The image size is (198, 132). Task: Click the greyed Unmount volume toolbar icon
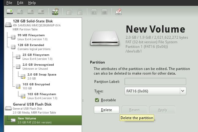20,11
